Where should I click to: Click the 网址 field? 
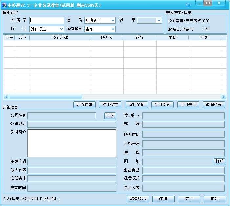[x=178, y=162]
